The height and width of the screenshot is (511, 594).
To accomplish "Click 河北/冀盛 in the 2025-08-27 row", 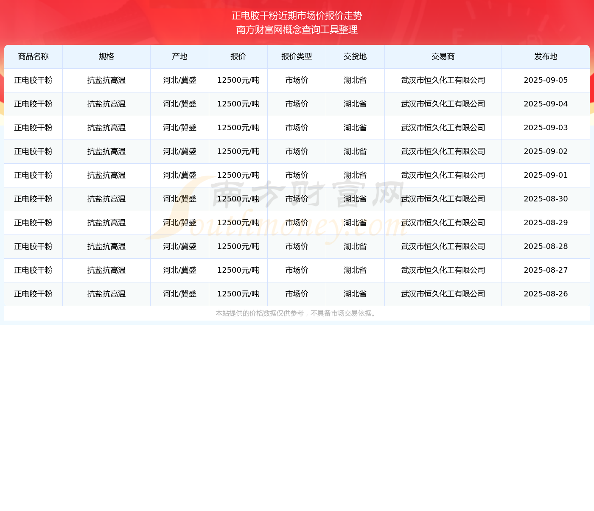I will 179,270.
